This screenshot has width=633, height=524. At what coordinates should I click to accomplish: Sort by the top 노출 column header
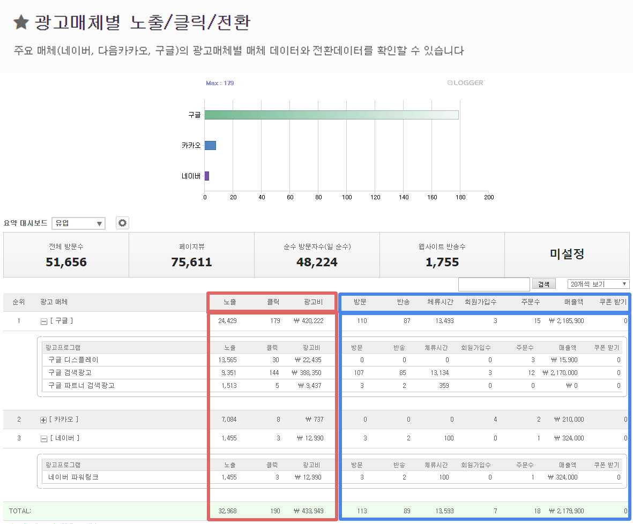(230, 302)
